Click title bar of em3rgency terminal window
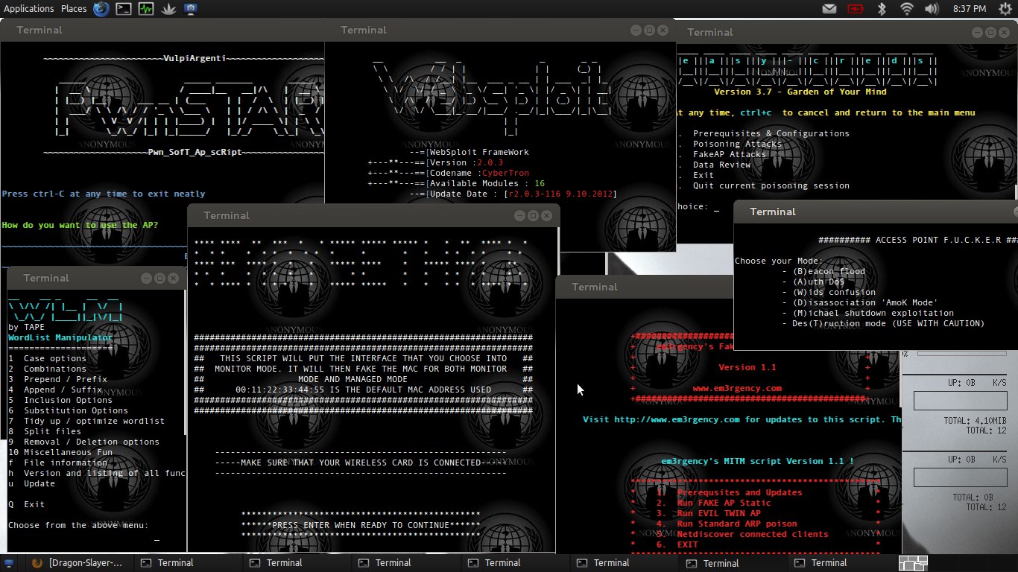The image size is (1018, 572). pyautogui.click(x=645, y=287)
